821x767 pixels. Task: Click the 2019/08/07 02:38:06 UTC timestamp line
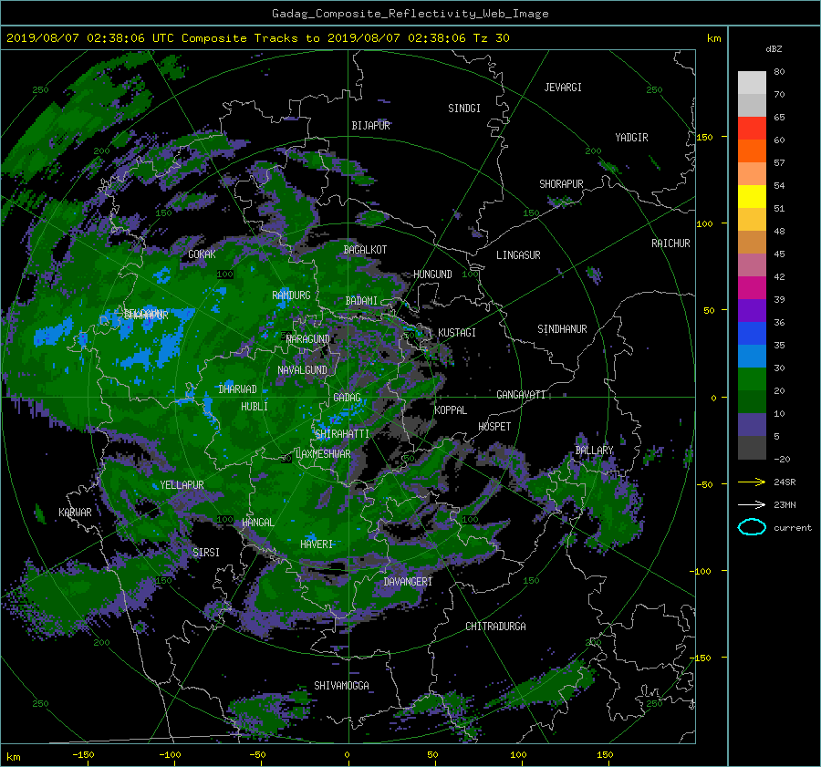click(x=257, y=38)
